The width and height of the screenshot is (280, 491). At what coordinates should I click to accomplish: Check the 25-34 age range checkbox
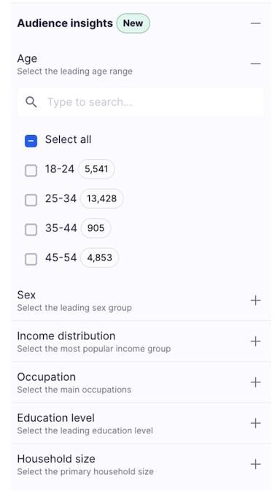31,200
